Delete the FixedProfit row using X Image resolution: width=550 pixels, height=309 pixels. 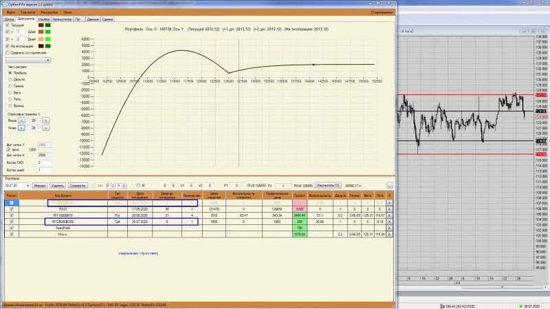[x=389, y=228]
